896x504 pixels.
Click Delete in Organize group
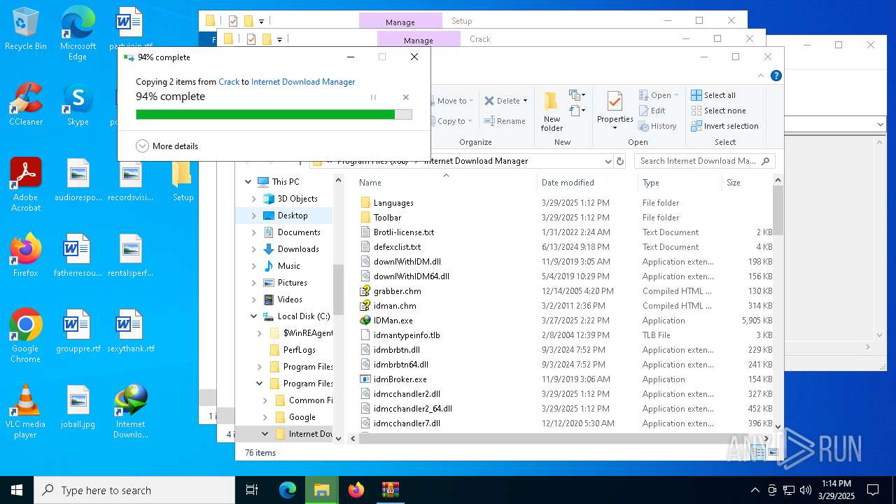point(507,101)
